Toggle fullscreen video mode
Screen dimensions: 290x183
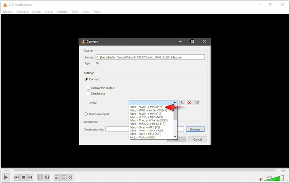coord(40,177)
